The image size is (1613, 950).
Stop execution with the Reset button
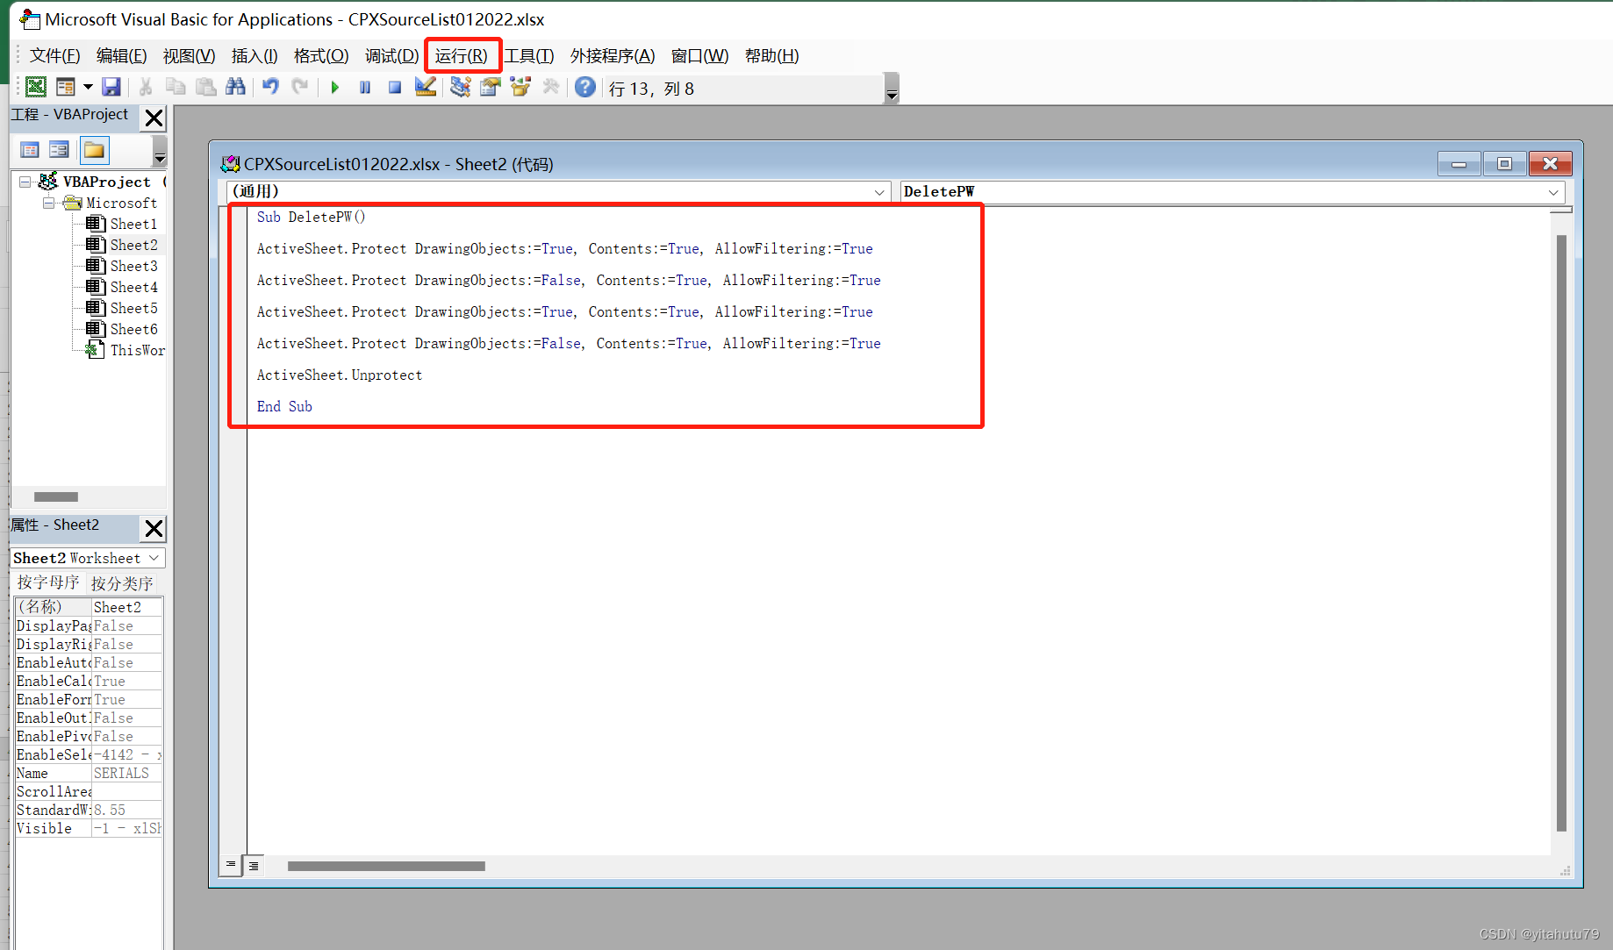(x=395, y=87)
